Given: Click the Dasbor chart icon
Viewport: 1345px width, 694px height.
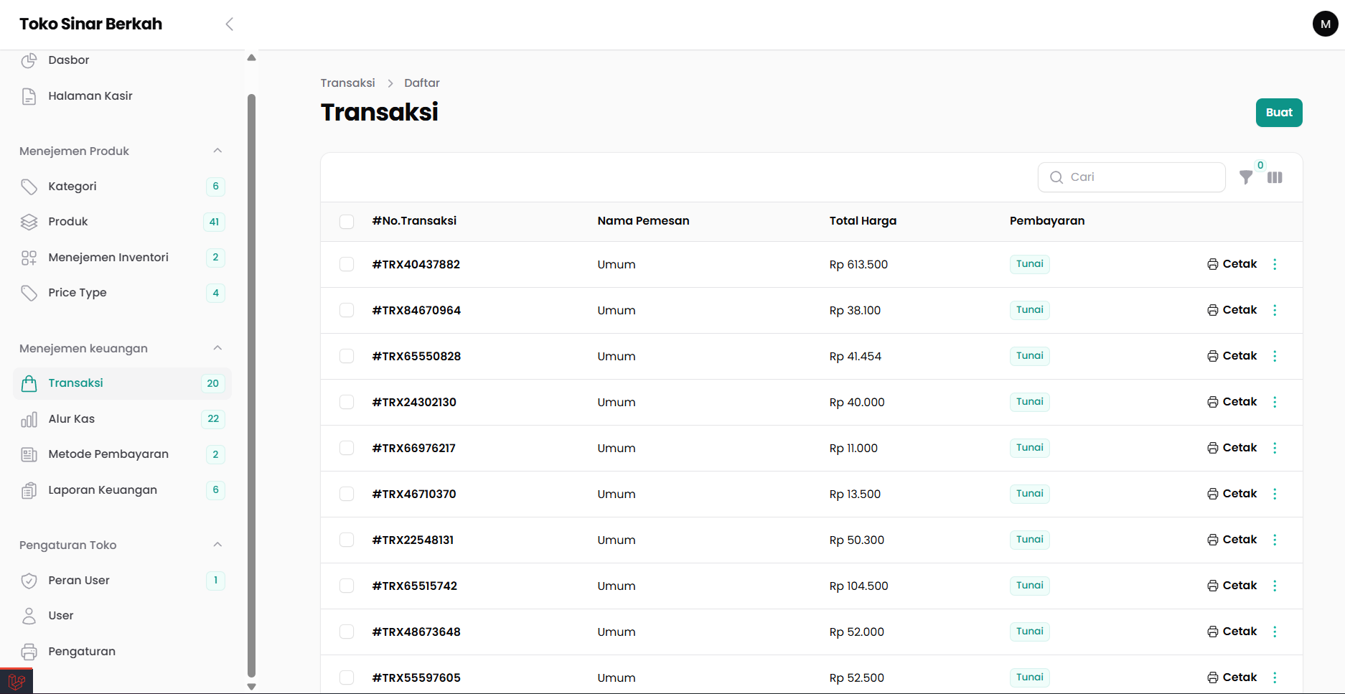Looking at the screenshot, I should pyautogui.click(x=29, y=60).
